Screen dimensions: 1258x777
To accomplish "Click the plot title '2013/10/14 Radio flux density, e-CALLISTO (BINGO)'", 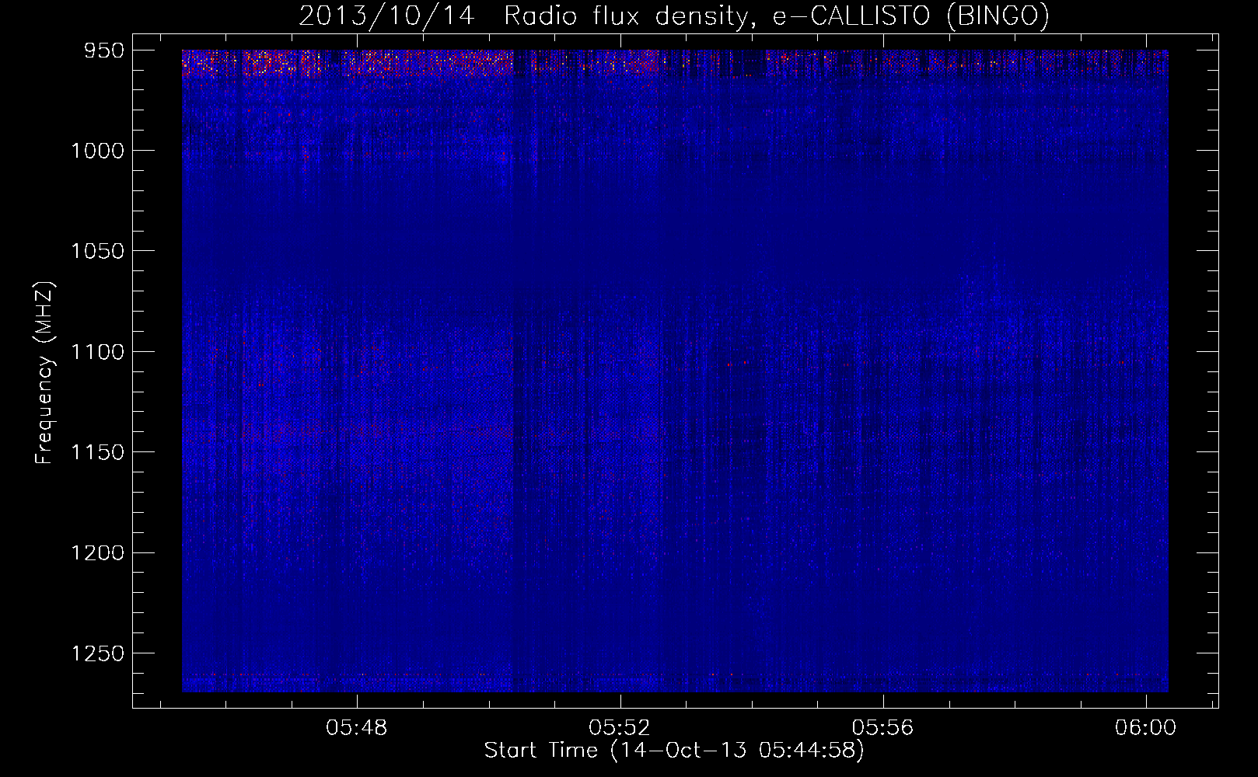I will tap(674, 16).
